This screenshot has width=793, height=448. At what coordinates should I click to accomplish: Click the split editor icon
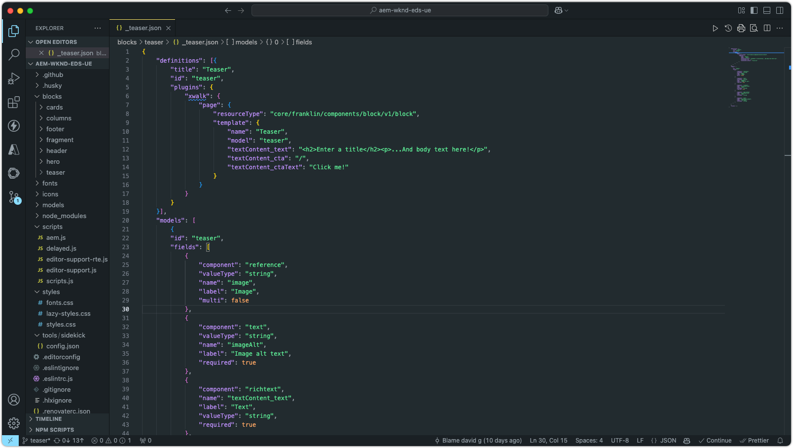coord(767,28)
